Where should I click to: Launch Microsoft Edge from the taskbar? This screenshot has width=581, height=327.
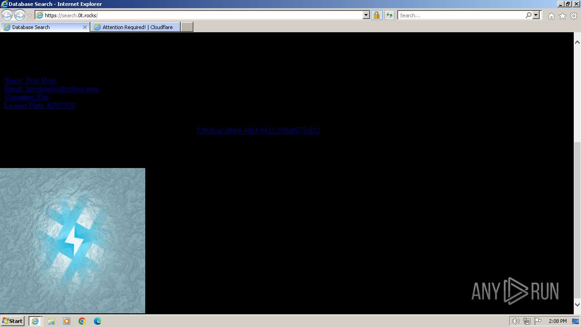point(98,321)
